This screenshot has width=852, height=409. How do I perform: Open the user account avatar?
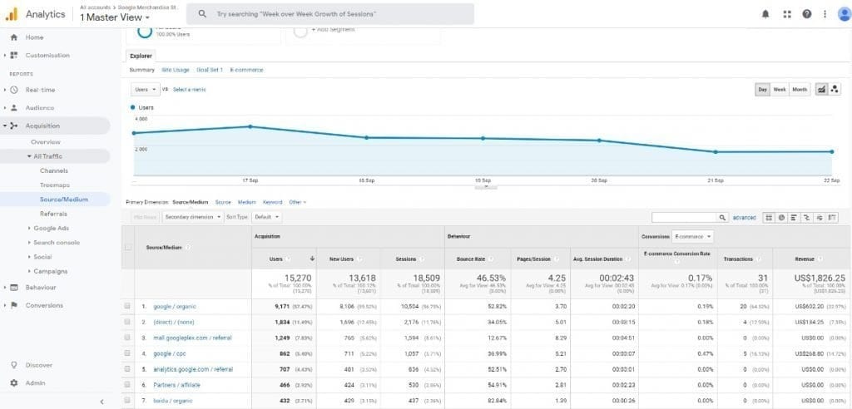point(845,14)
